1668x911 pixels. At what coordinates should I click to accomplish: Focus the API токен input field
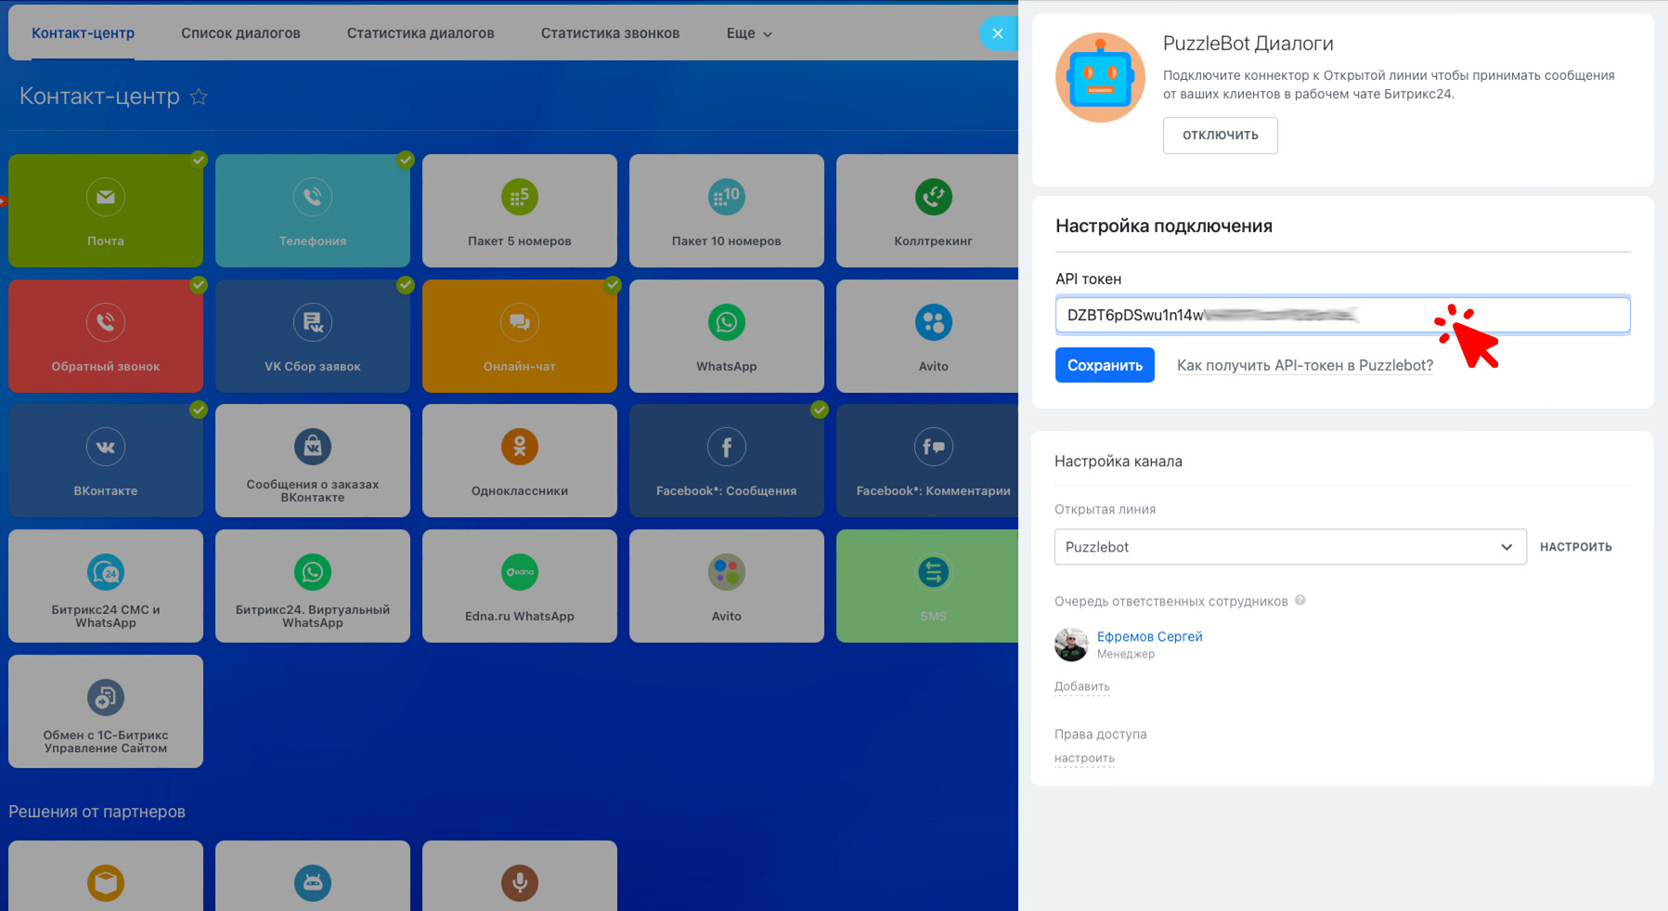(1342, 315)
